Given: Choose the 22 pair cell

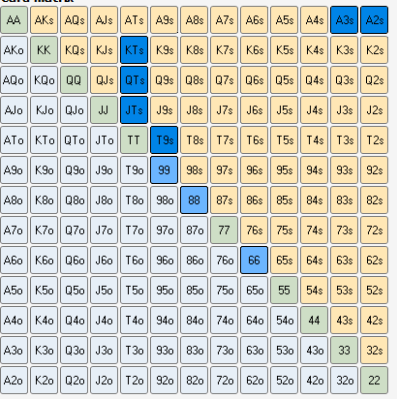Looking at the screenshot, I should point(374,381).
